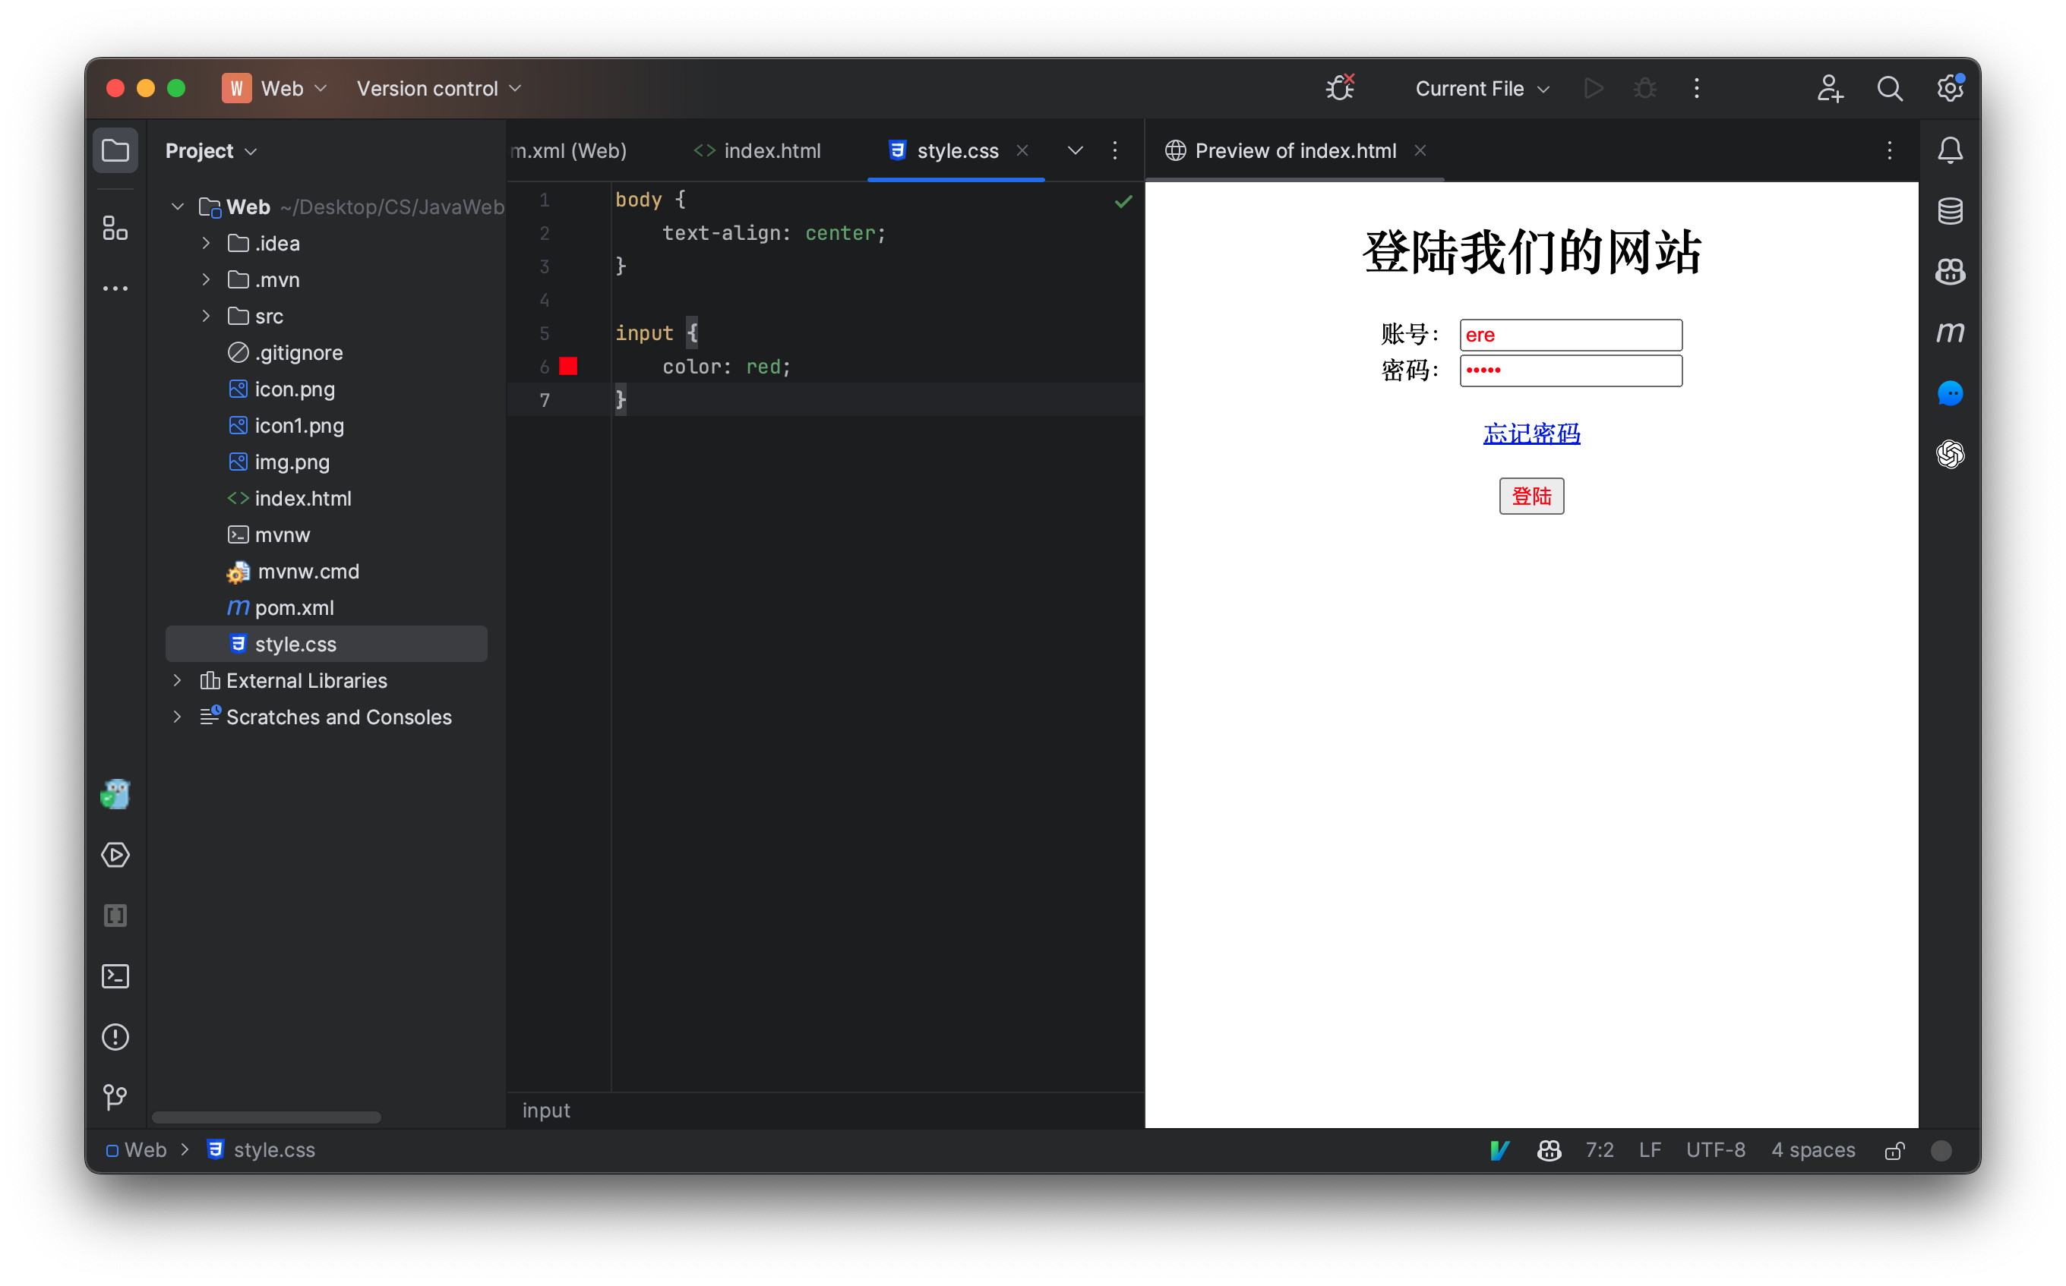Select the red color square in the gutter
The image size is (2066, 1286).
coord(569,366)
